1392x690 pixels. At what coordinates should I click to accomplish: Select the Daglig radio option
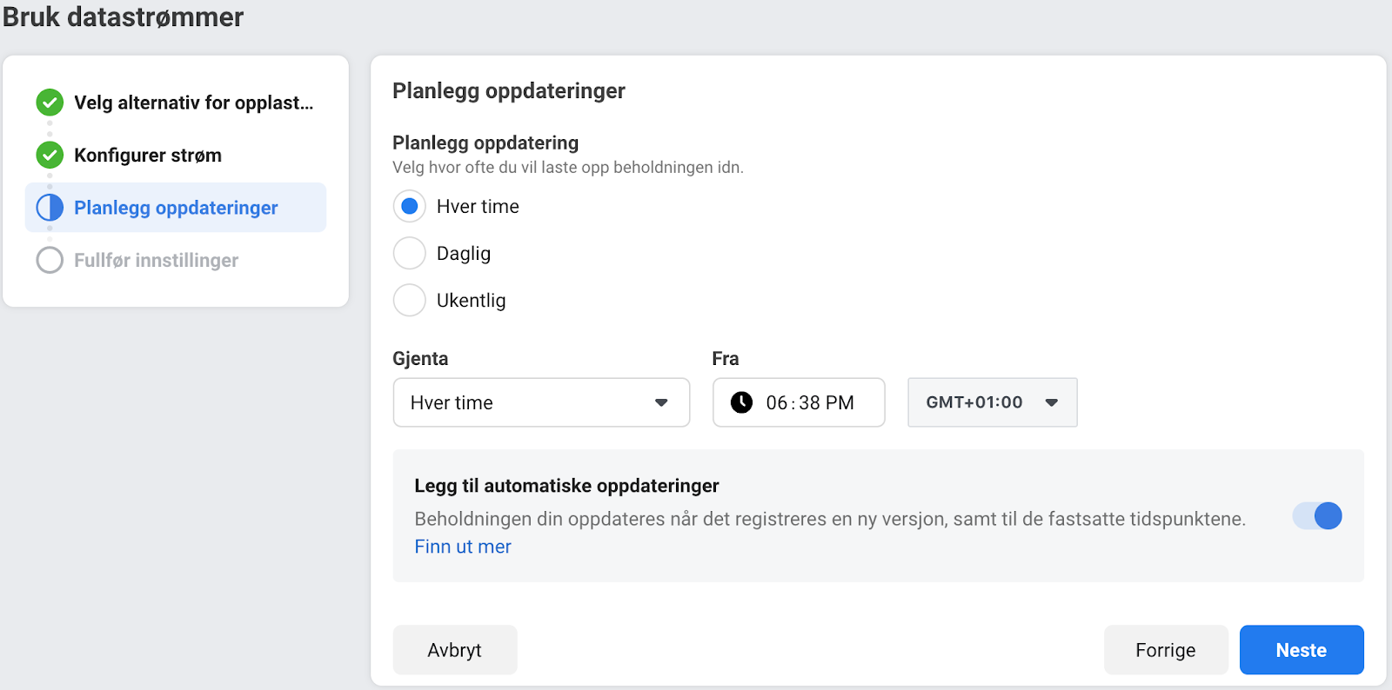click(410, 254)
